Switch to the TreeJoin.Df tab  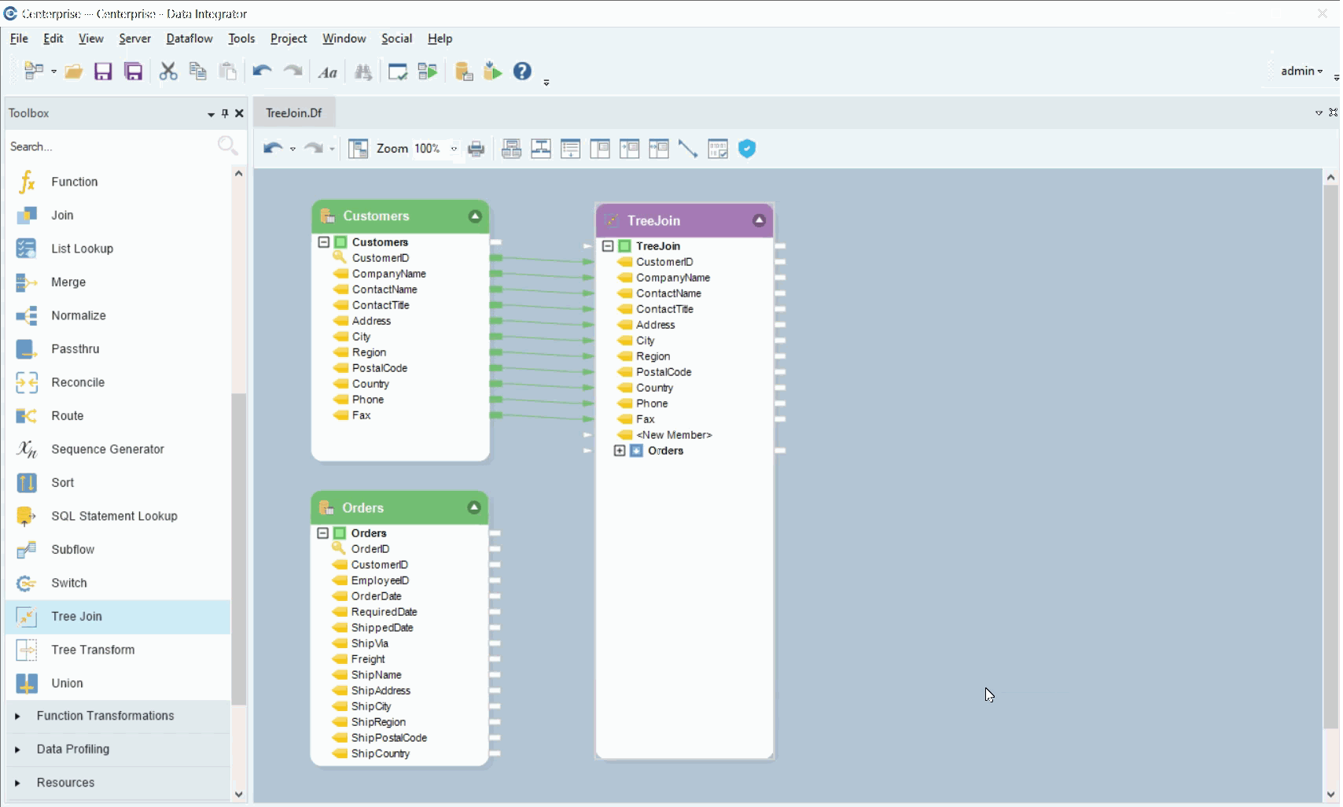[294, 113]
